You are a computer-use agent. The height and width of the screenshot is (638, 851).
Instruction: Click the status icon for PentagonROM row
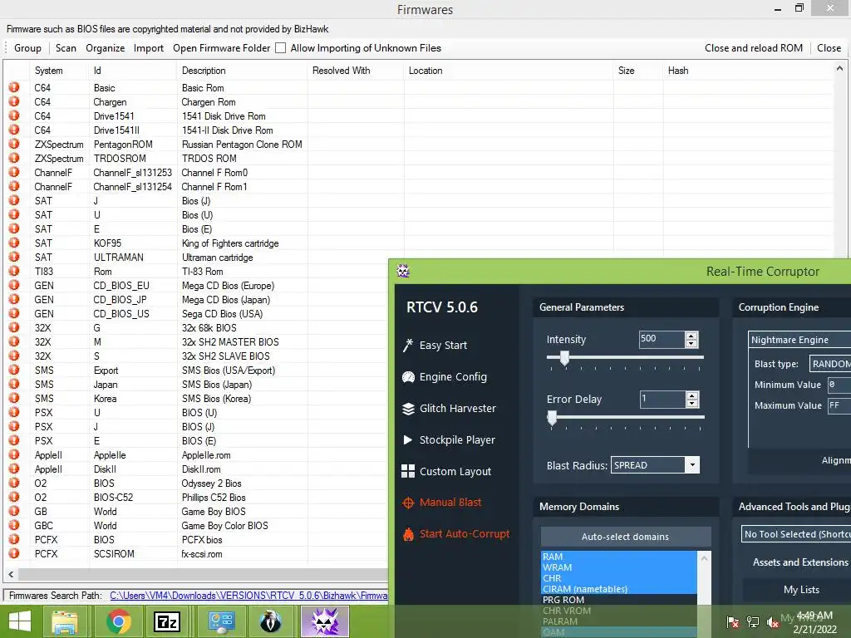coord(14,144)
